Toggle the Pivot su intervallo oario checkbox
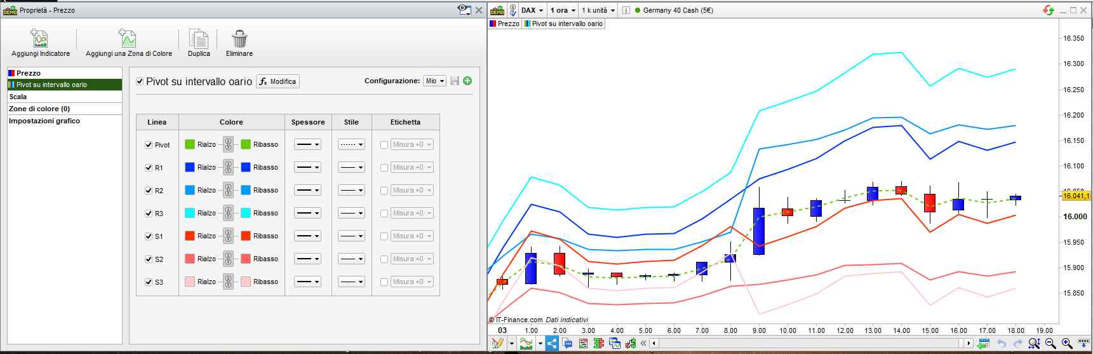 [x=140, y=81]
